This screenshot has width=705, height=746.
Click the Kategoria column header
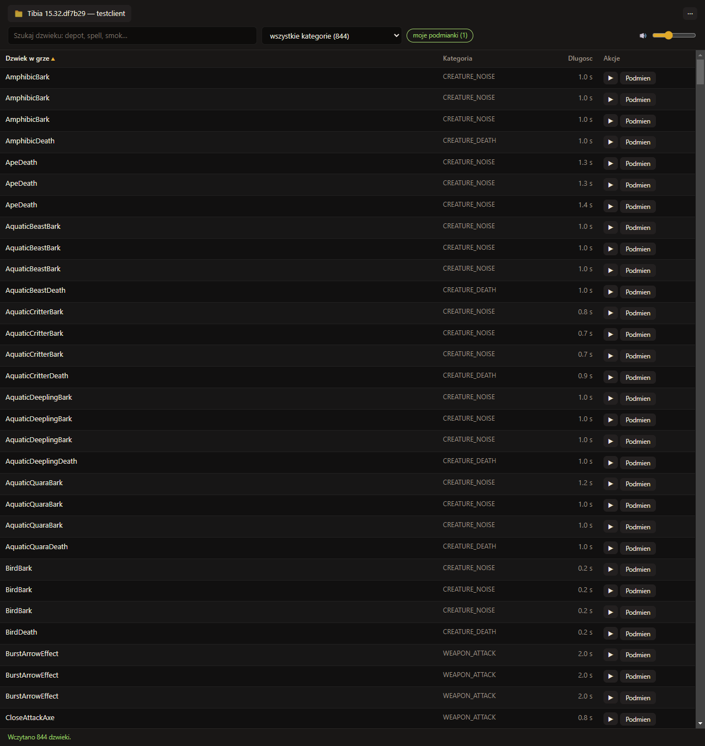tap(457, 58)
